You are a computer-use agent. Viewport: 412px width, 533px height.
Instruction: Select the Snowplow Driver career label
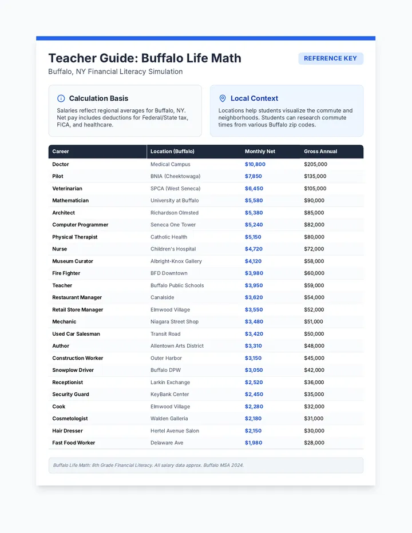(x=73, y=370)
